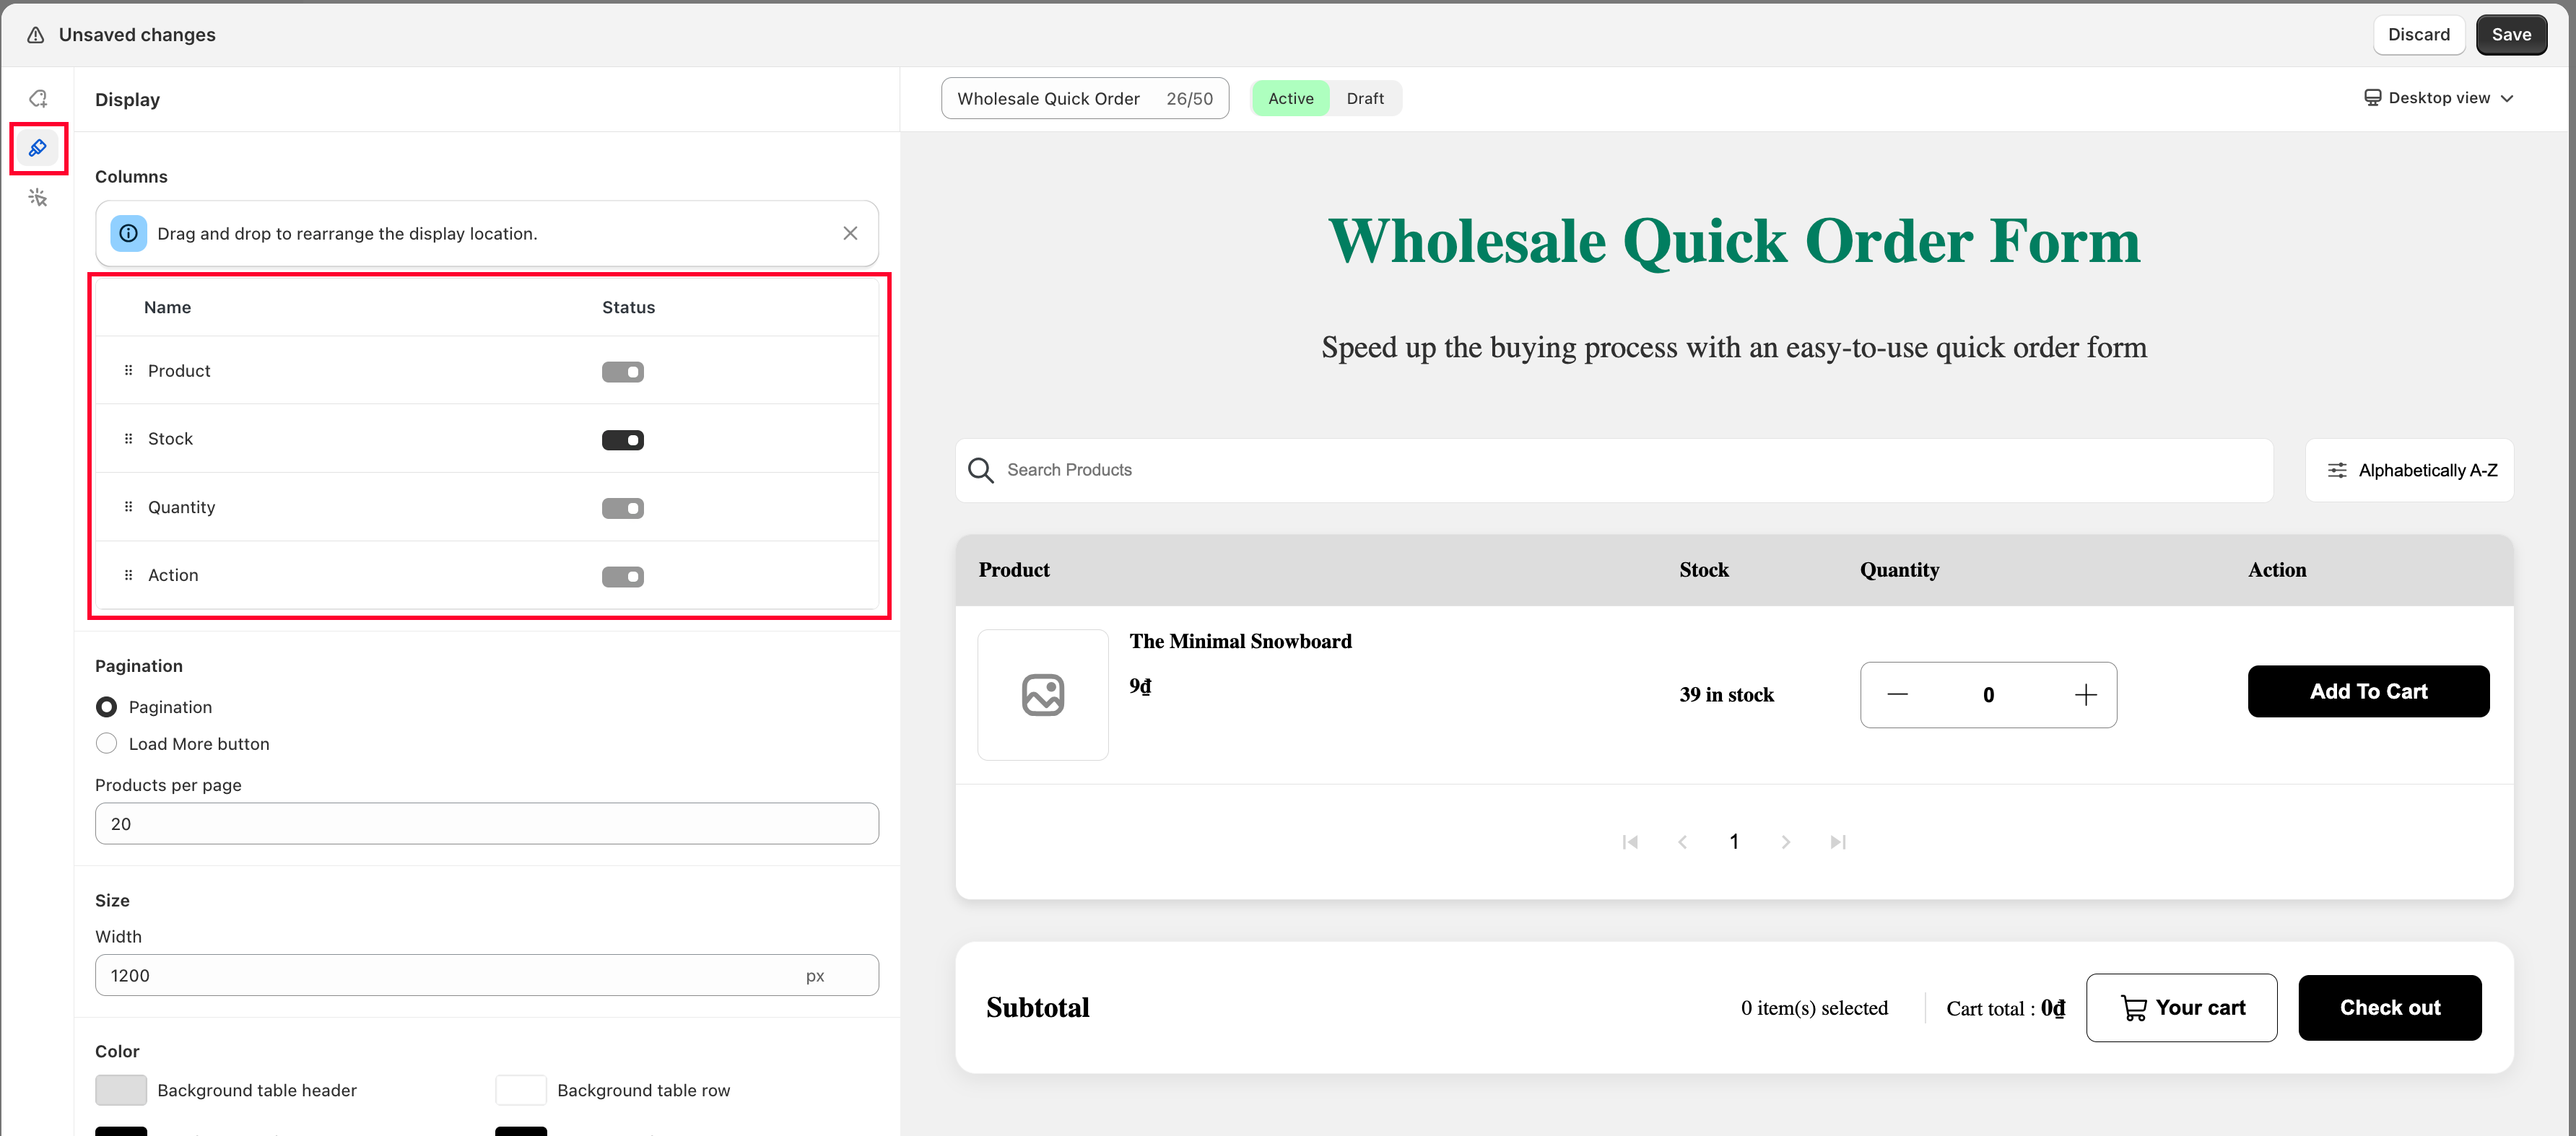
Task: Toggle the Product column status switch
Action: point(622,372)
